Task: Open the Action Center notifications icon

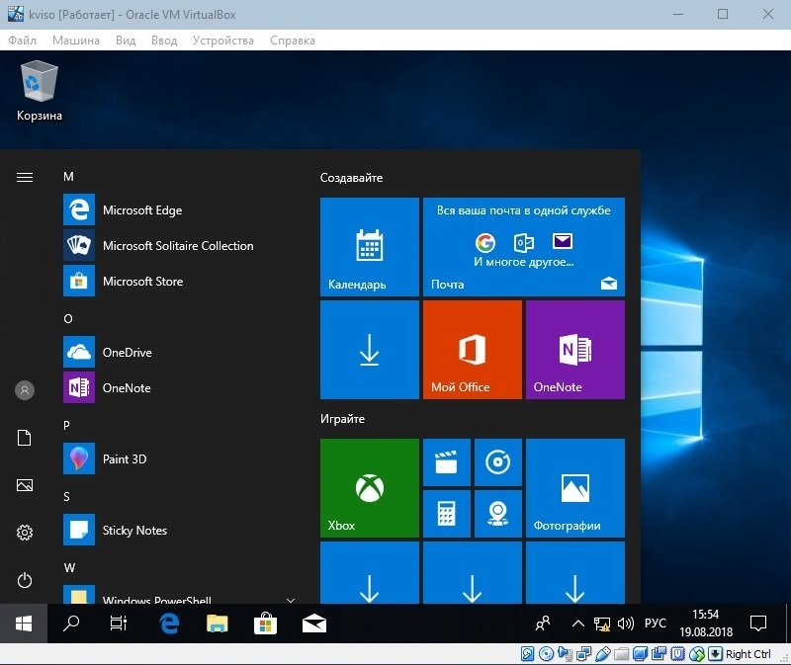Action: [x=757, y=623]
